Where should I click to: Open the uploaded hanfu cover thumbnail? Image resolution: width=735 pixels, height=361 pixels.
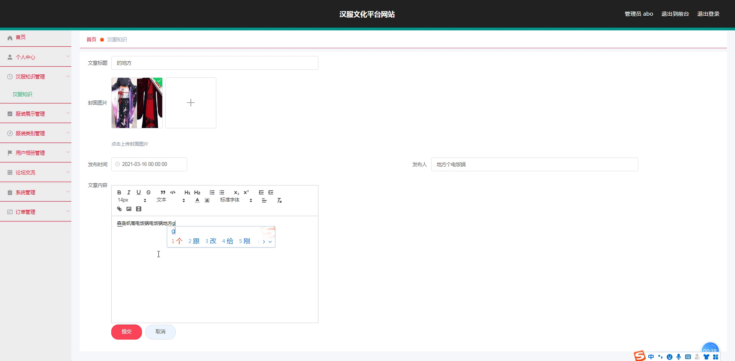click(x=137, y=103)
